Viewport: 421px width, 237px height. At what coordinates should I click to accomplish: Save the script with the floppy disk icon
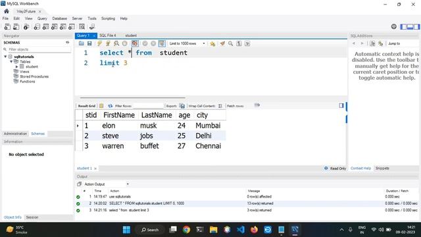click(89, 43)
